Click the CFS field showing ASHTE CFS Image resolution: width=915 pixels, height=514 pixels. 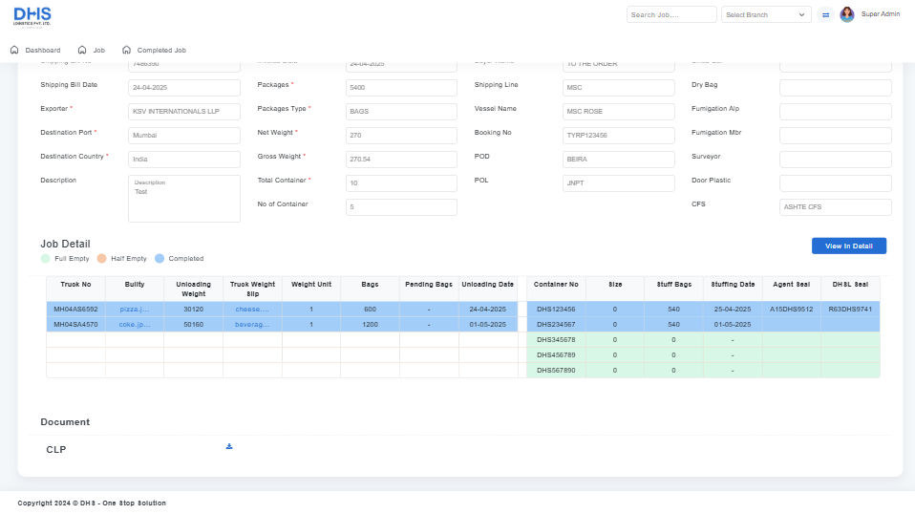(x=835, y=207)
